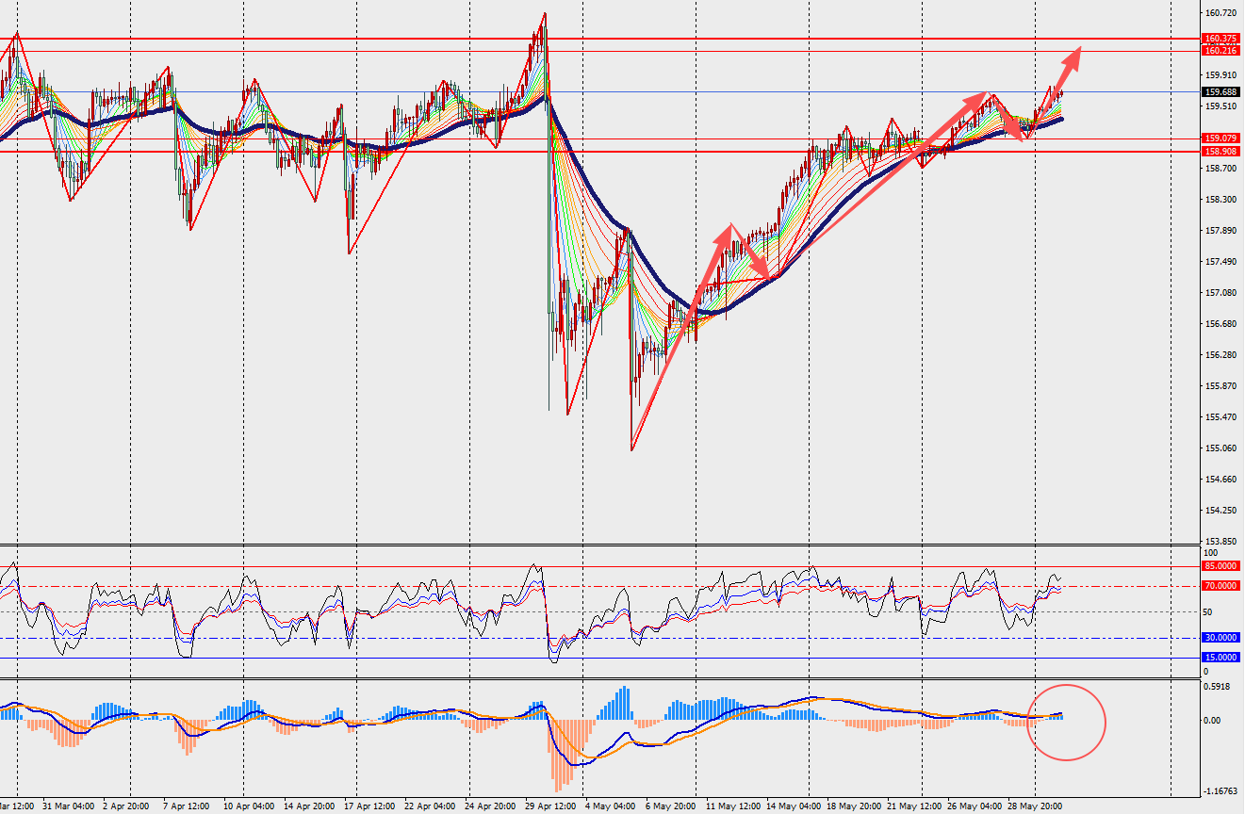Click the 156.680 price axis label
The image size is (1245, 814).
click(x=1221, y=324)
